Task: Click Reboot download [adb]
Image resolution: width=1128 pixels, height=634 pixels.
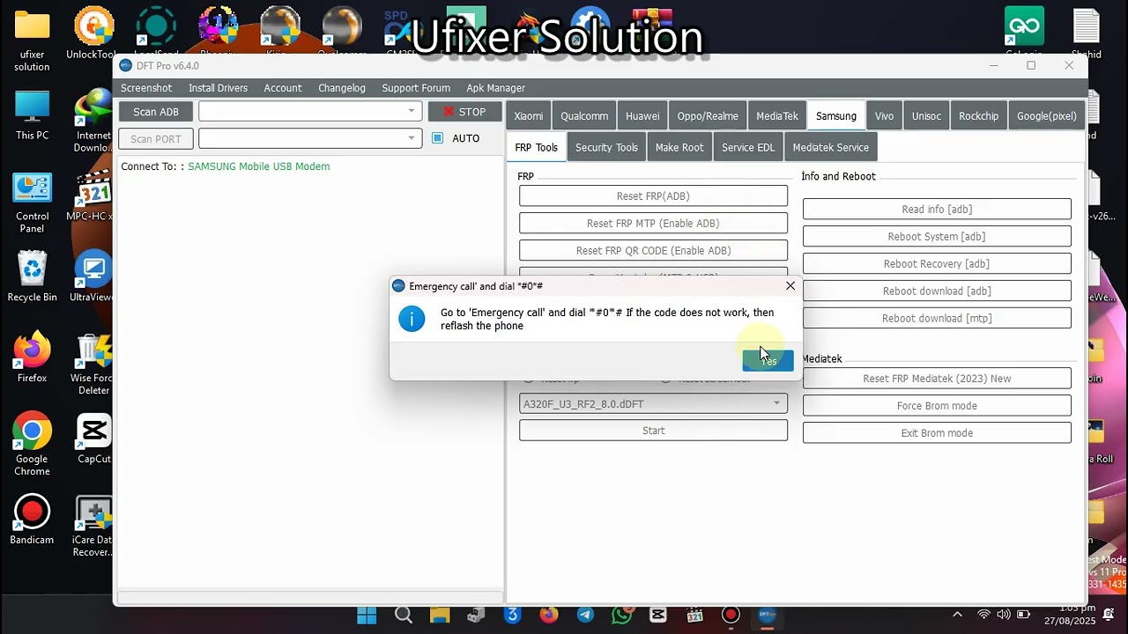Action: [x=937, y=291]
